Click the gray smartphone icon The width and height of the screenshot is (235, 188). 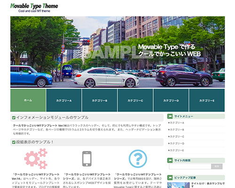(x=87, y=159)
